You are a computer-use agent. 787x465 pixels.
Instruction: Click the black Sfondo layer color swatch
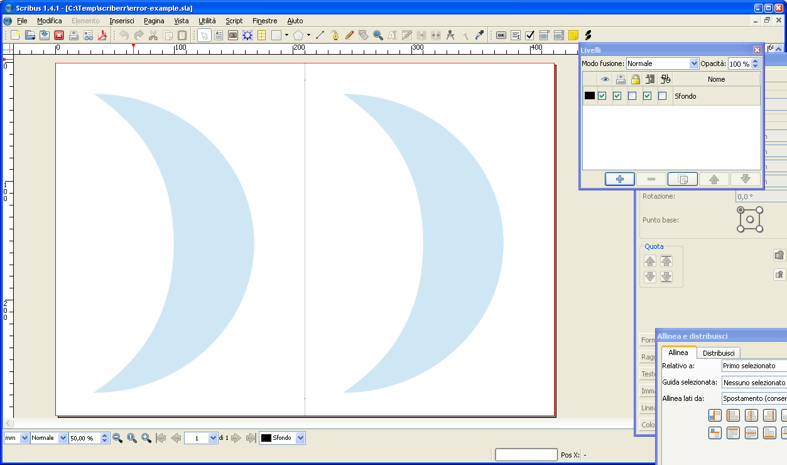point(590,96)
